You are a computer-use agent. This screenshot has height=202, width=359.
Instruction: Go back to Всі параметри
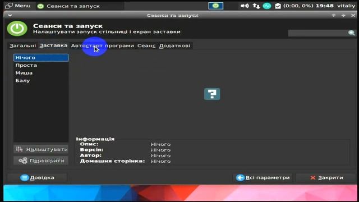pos(263,177)
